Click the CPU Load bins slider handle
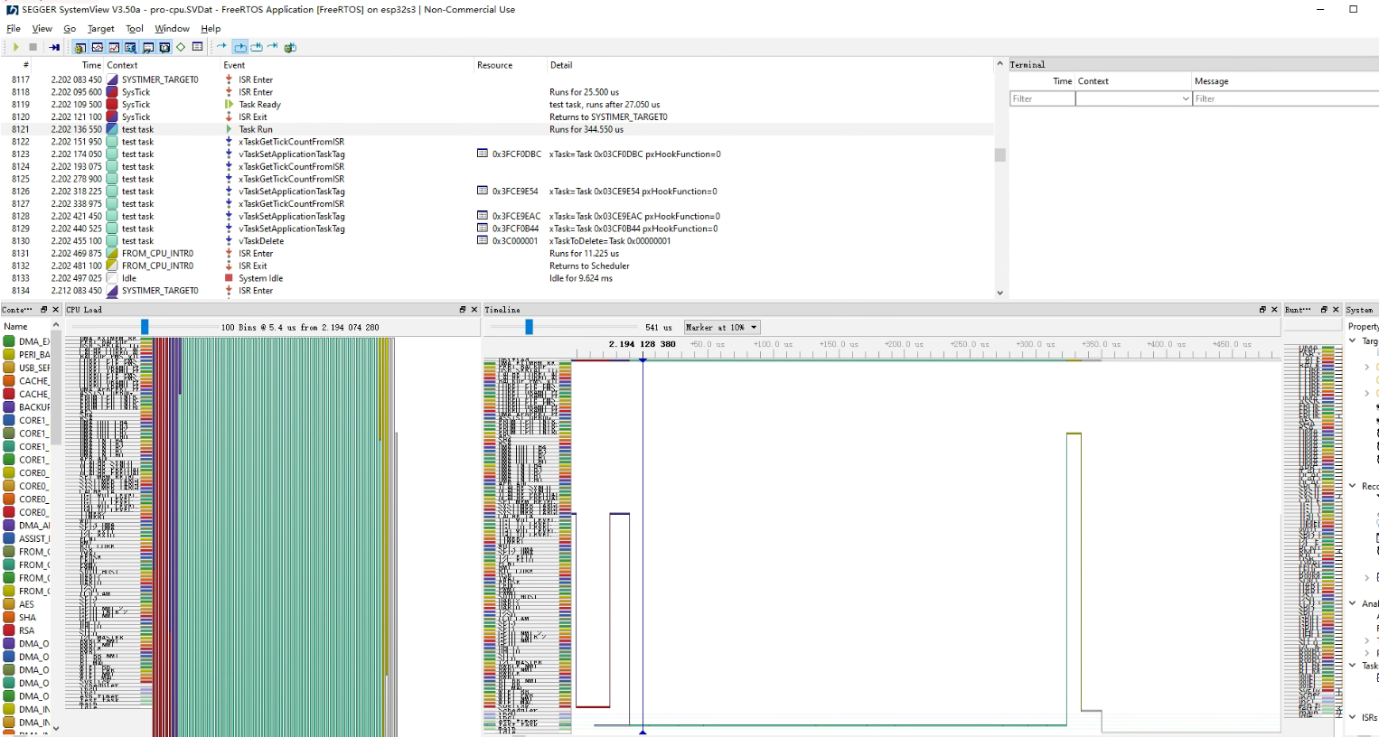The height and width of the screenshot is (737, 1379). [x=145, y=327]
